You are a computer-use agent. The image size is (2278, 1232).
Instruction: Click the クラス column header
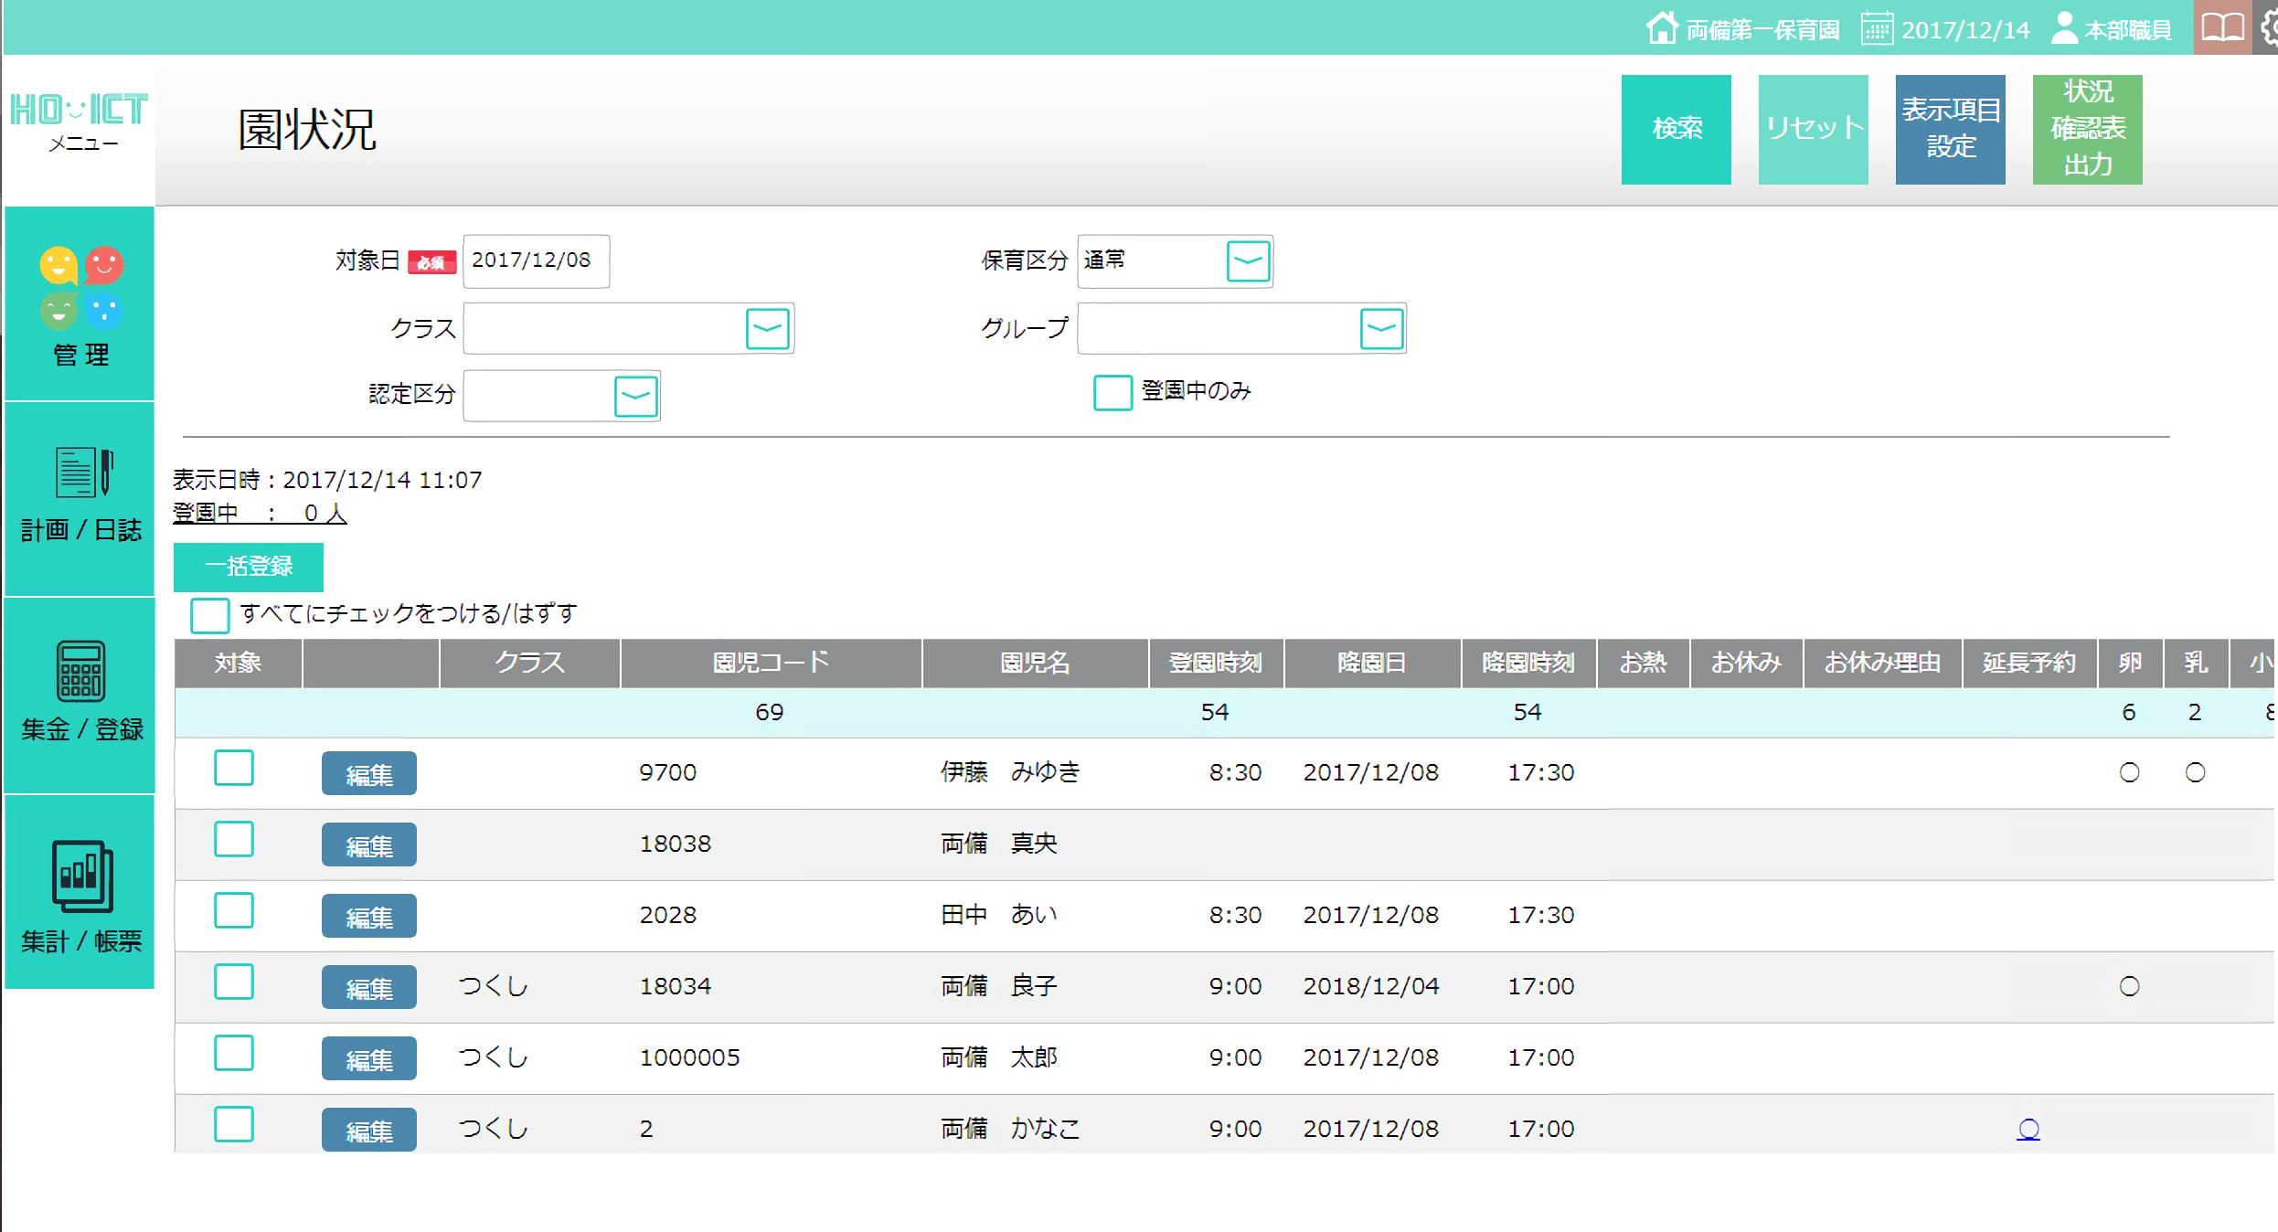(x=530, y=663)
